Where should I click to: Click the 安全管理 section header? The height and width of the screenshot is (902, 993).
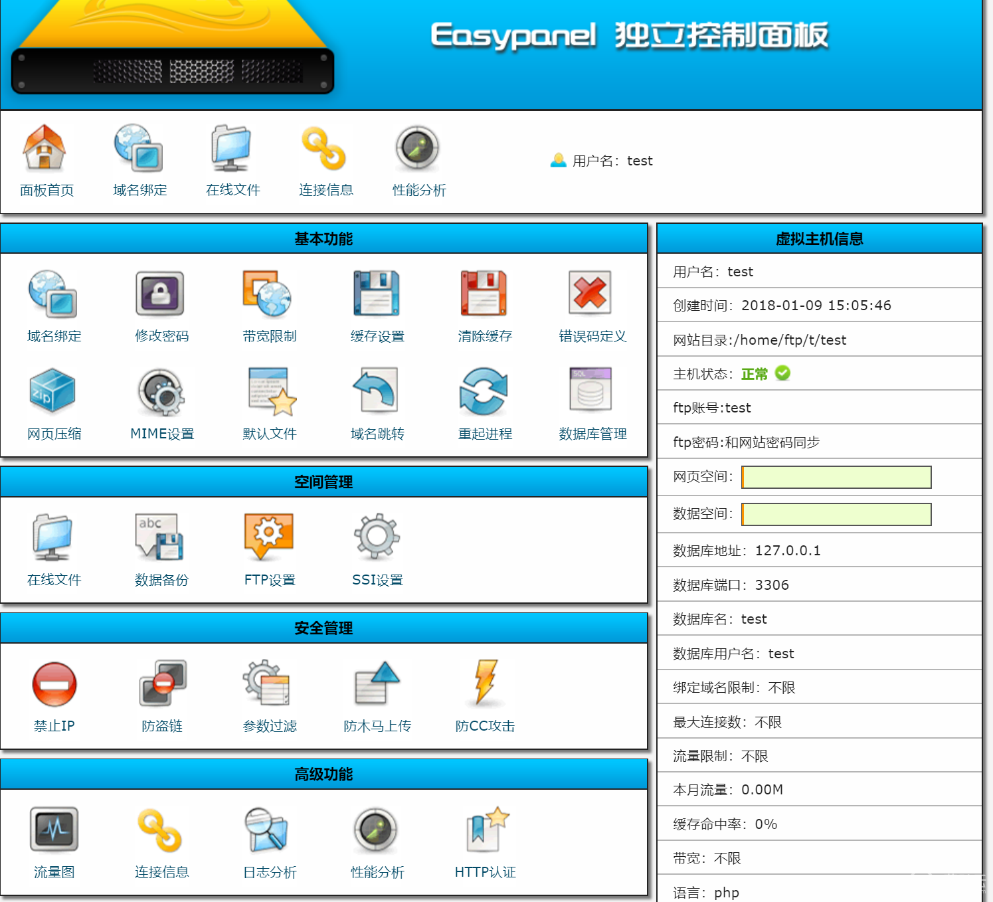click(x=323, y=628)
